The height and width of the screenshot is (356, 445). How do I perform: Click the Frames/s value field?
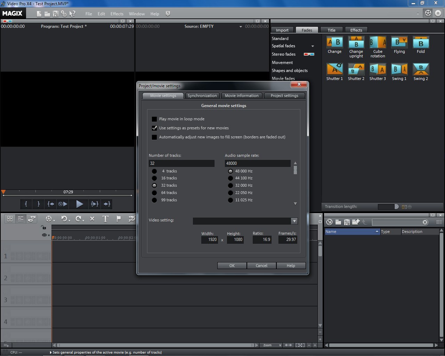point(288,240)
